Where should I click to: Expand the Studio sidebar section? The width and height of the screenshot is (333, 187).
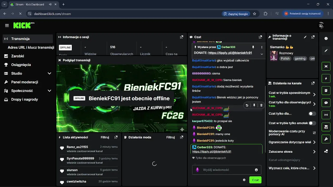point(49,74)
